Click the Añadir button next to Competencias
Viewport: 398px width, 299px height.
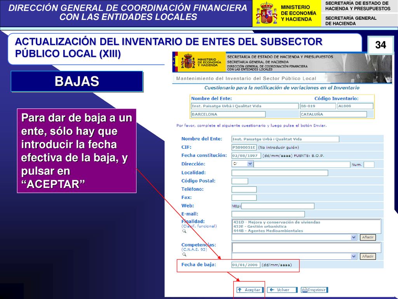pos(368,256)
